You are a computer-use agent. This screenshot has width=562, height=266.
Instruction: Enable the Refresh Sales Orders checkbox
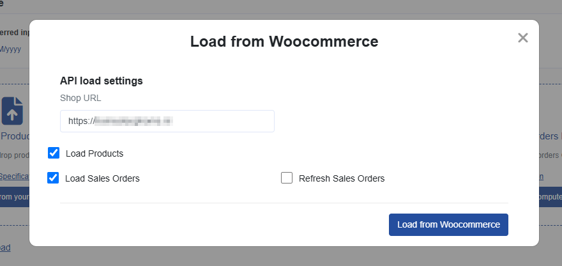coord(287,178)
